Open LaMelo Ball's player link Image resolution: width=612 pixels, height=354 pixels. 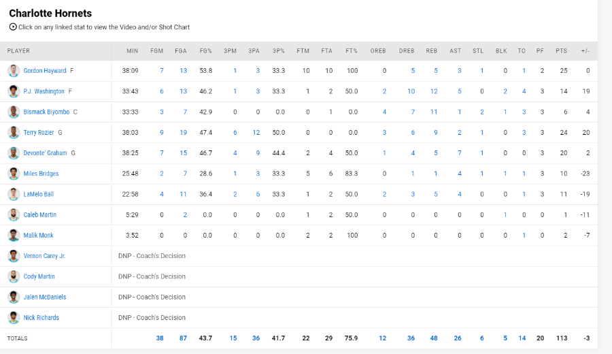click(x=39, y=194)
